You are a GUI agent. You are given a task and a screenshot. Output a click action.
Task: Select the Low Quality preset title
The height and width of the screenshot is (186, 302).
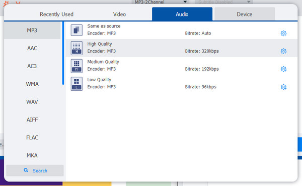pos(99,80)
